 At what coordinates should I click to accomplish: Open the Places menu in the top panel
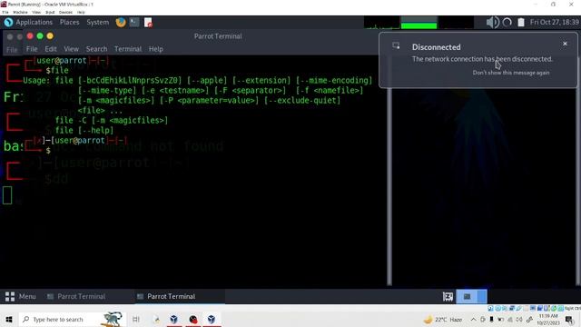tap(69, 22)
